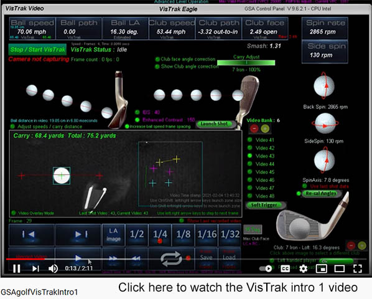
Task: Switch to miniplayer mode
Action: pos(321,268)
